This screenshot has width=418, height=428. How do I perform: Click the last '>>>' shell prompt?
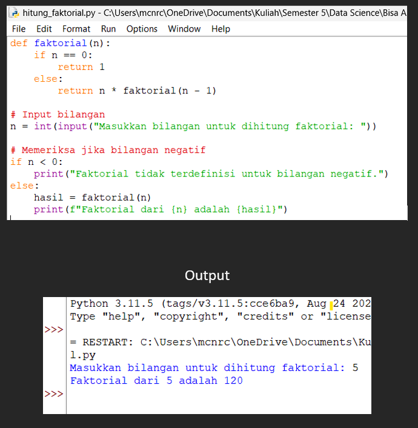pyautogui.click(x=54, y=393)
